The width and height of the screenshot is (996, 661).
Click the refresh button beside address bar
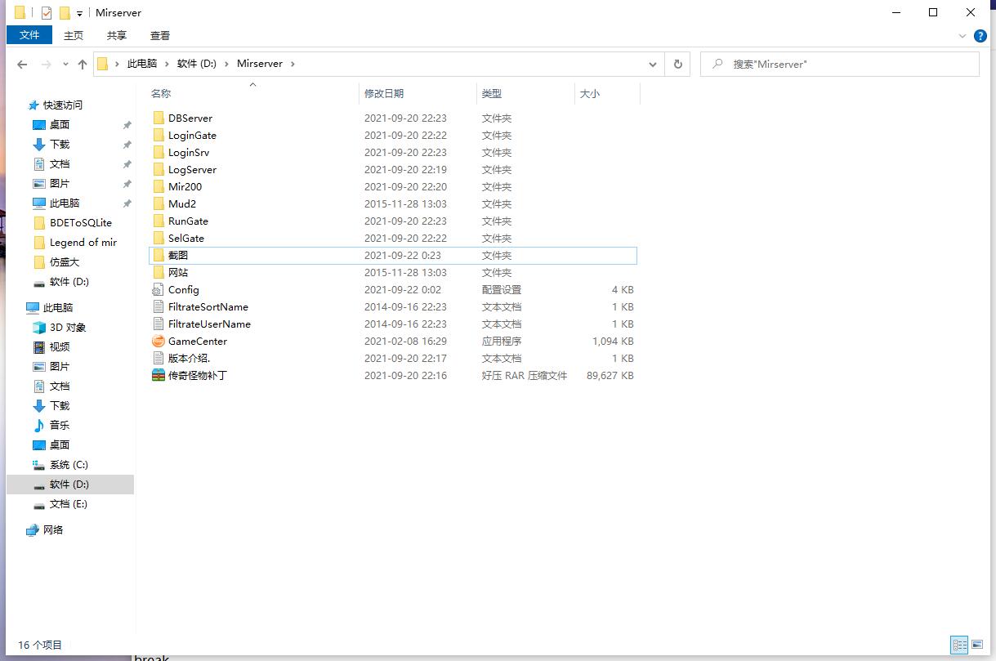[677, 64]
